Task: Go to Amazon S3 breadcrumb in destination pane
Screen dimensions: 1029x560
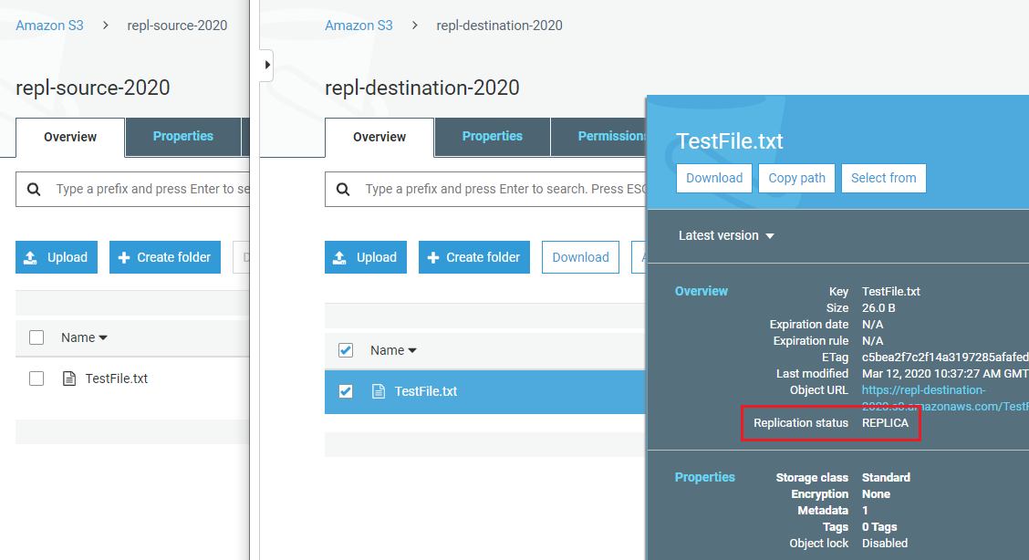Action: [x=359, y=26]
